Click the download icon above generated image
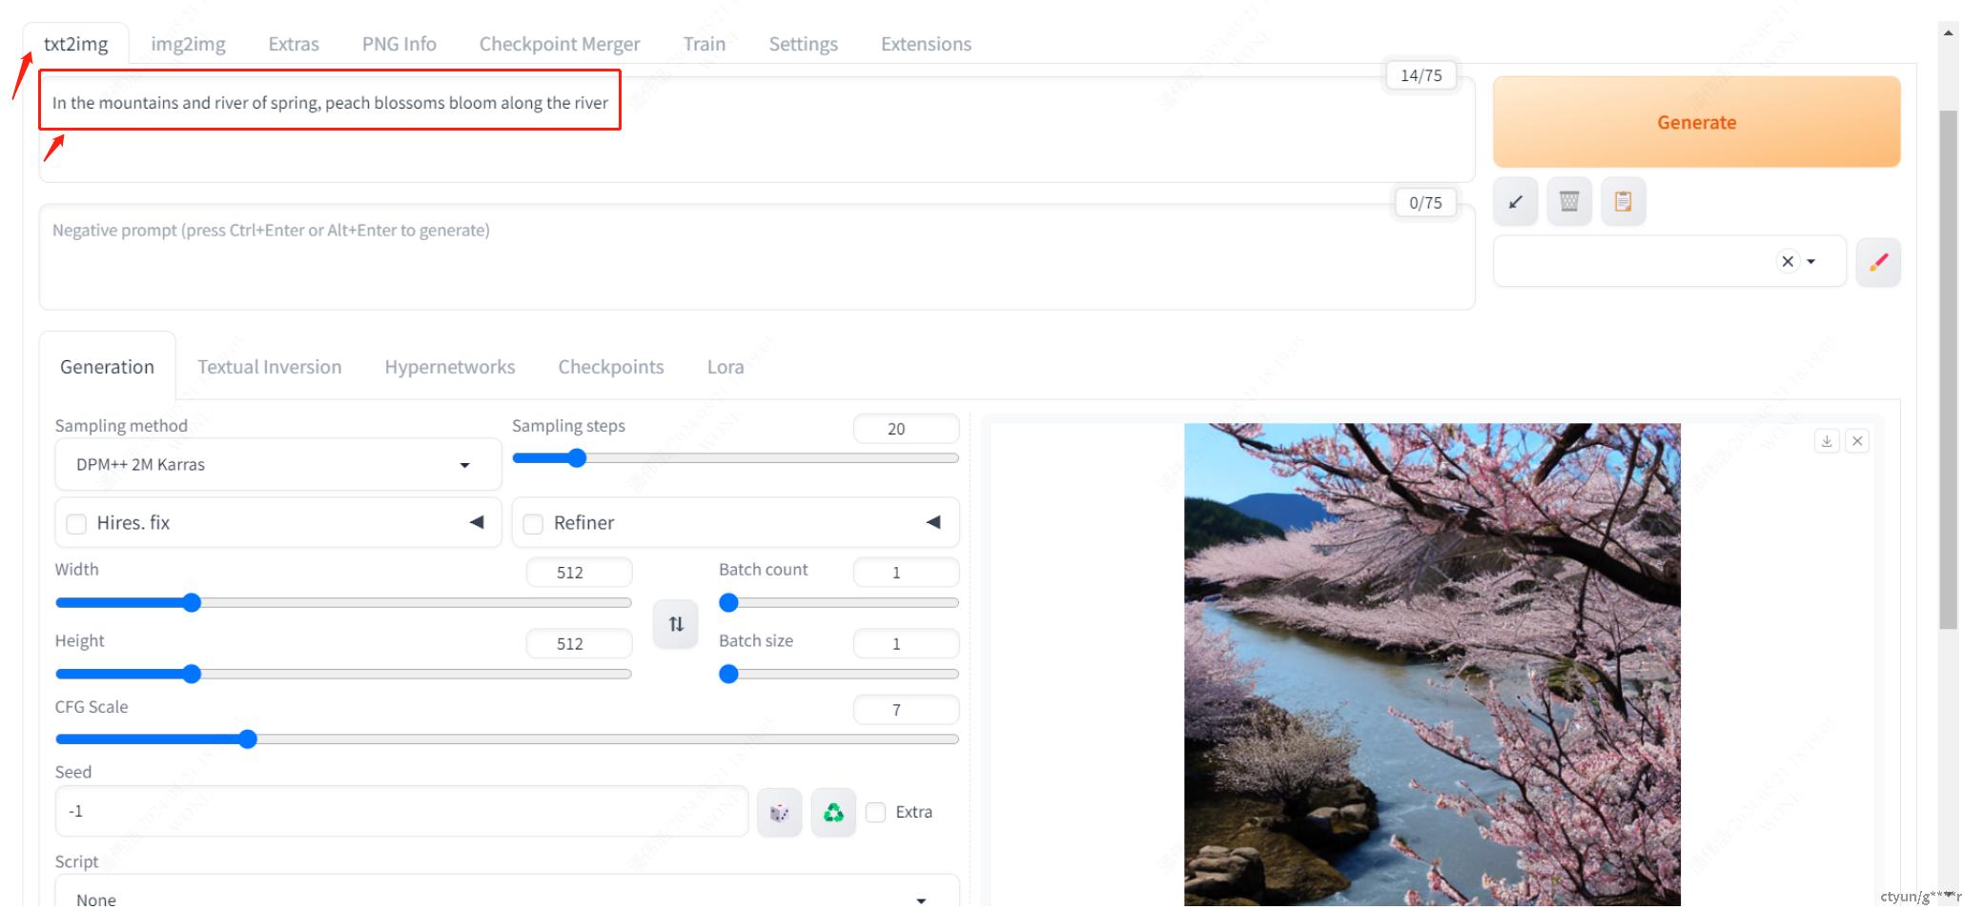The width and height of the screenshot is (1963, 910). click(x=1826, y=440)
